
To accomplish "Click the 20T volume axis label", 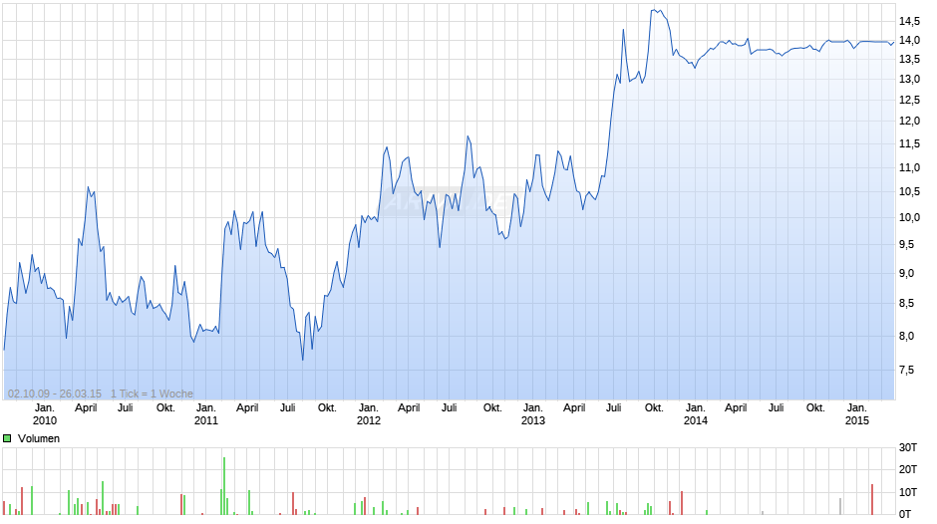I will 908,469.
